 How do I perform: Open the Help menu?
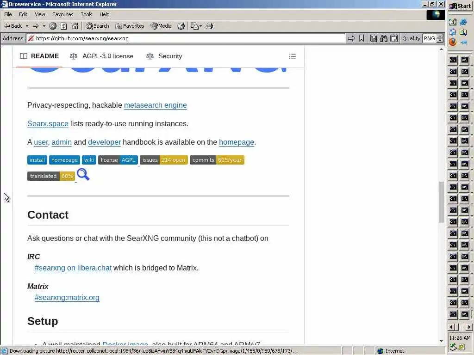[104, 14]
